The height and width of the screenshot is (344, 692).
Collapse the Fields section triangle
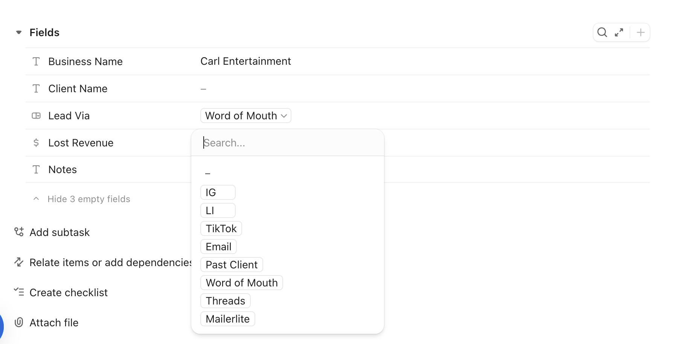click(x=19, y=32)
